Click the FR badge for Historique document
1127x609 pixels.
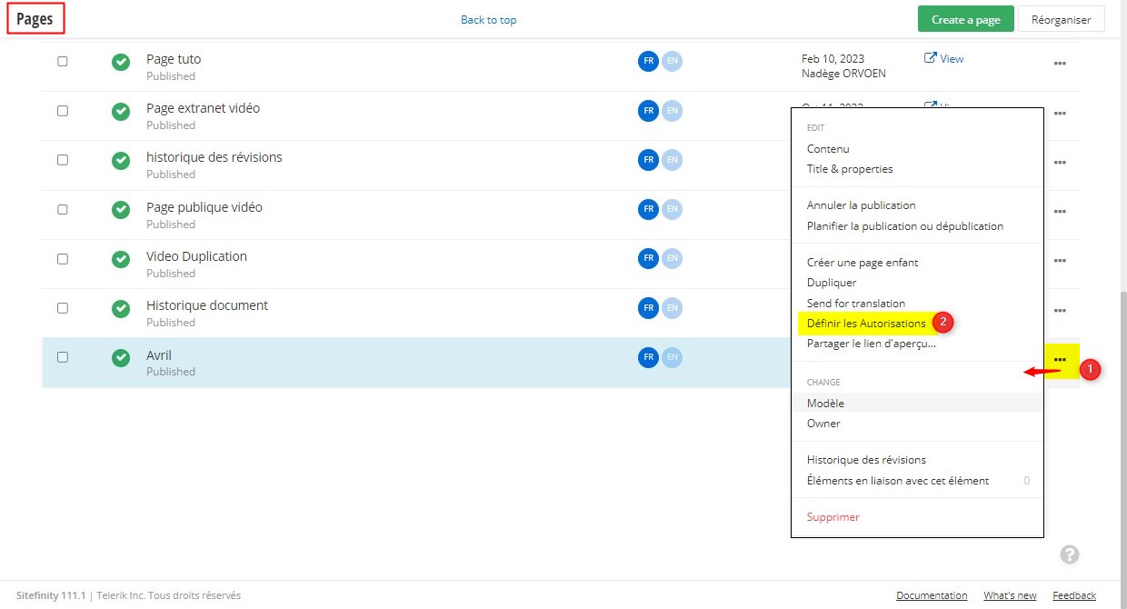648,308
